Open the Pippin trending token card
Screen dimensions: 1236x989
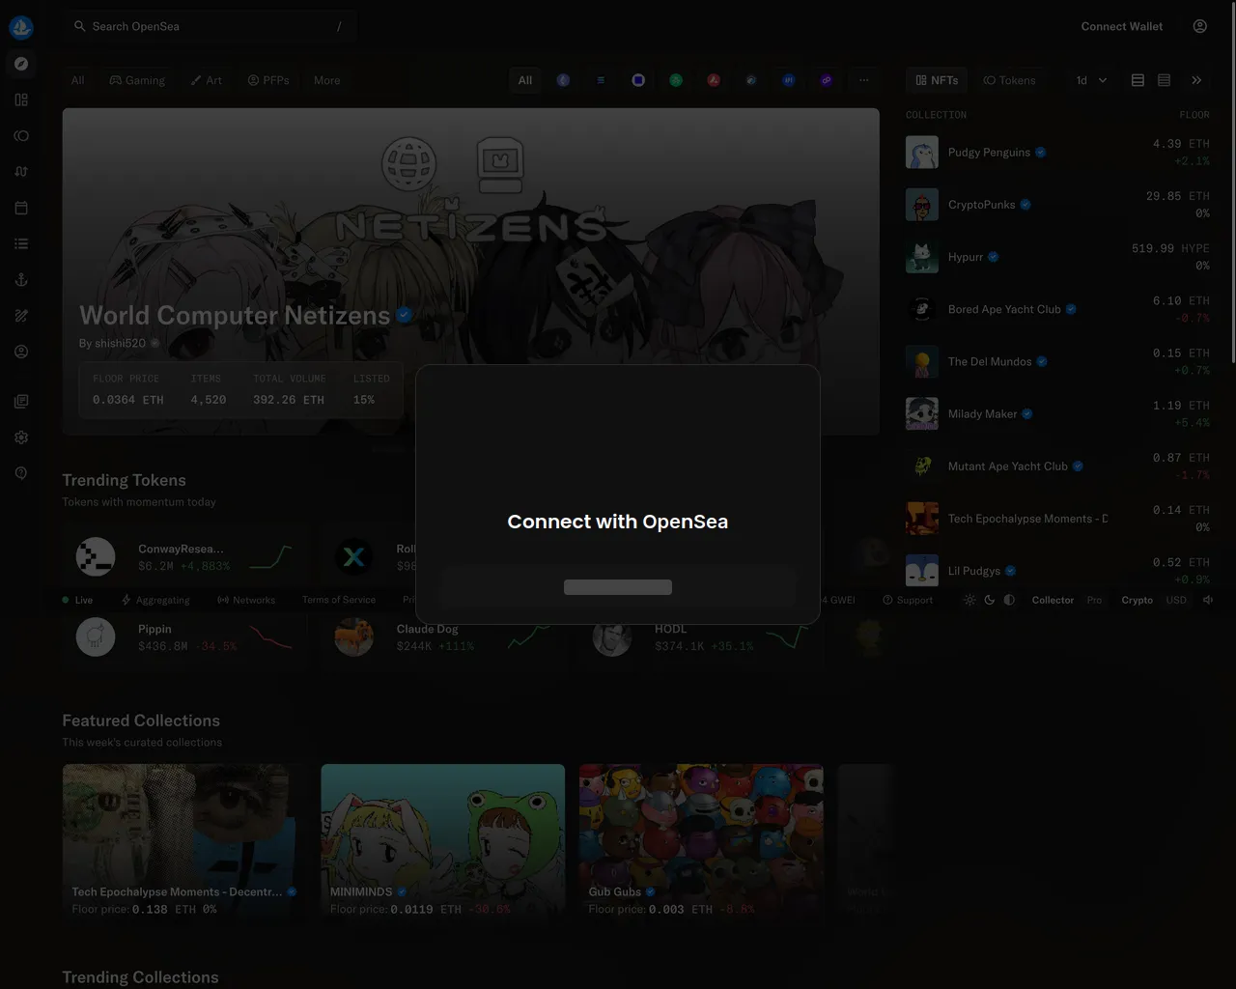(x=184, y=637)
